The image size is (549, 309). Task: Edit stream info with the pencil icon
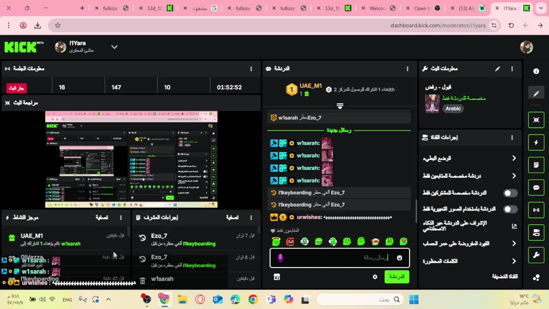coord(498,69)
